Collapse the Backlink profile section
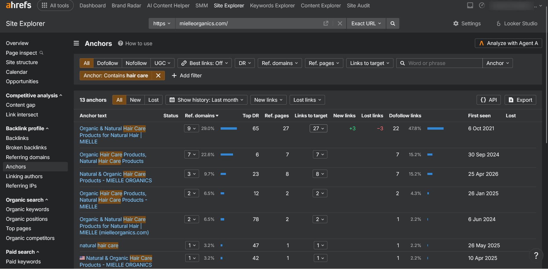This screenshot has height=269, width=548. [x=27, y=128]
